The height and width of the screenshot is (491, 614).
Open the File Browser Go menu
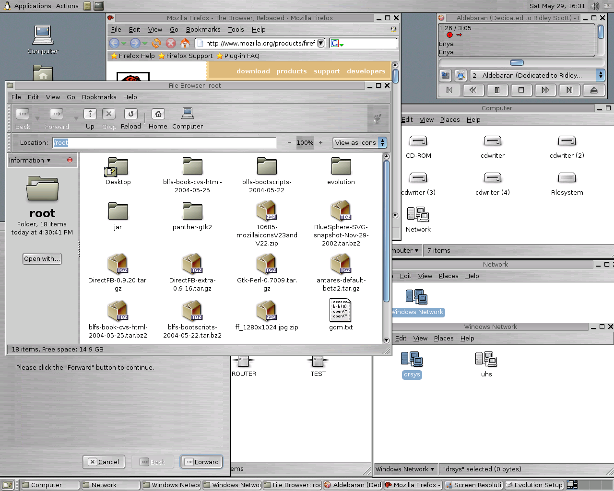tap(71, 97)
